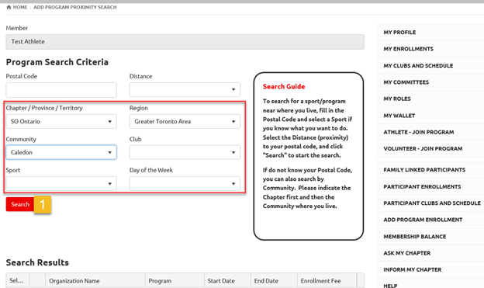This screenshot has height=288, width=484.
Task: Open the Club dropdown
Action: click(x=185, y=152)
